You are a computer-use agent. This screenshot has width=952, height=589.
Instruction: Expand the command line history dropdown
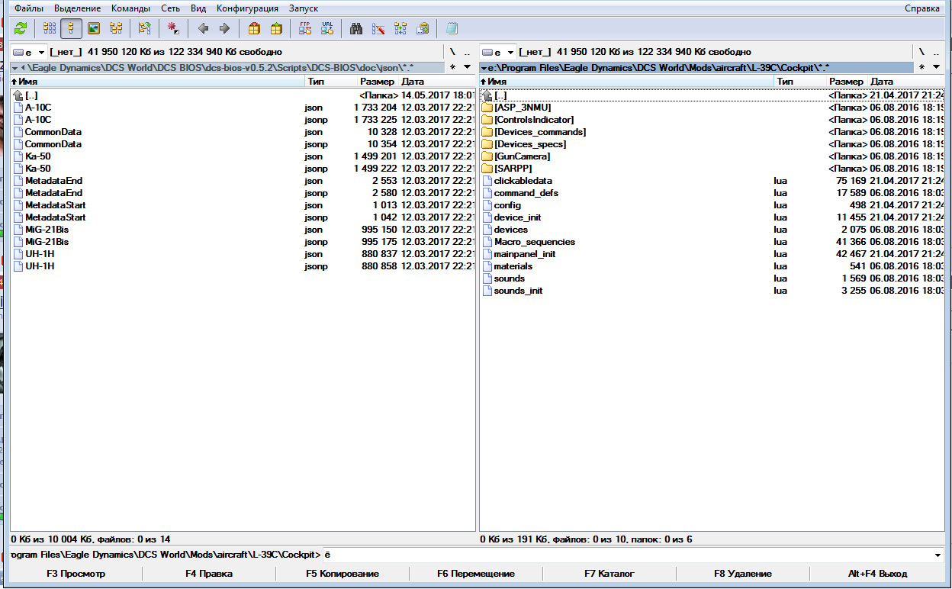click(x=938, y=555)
